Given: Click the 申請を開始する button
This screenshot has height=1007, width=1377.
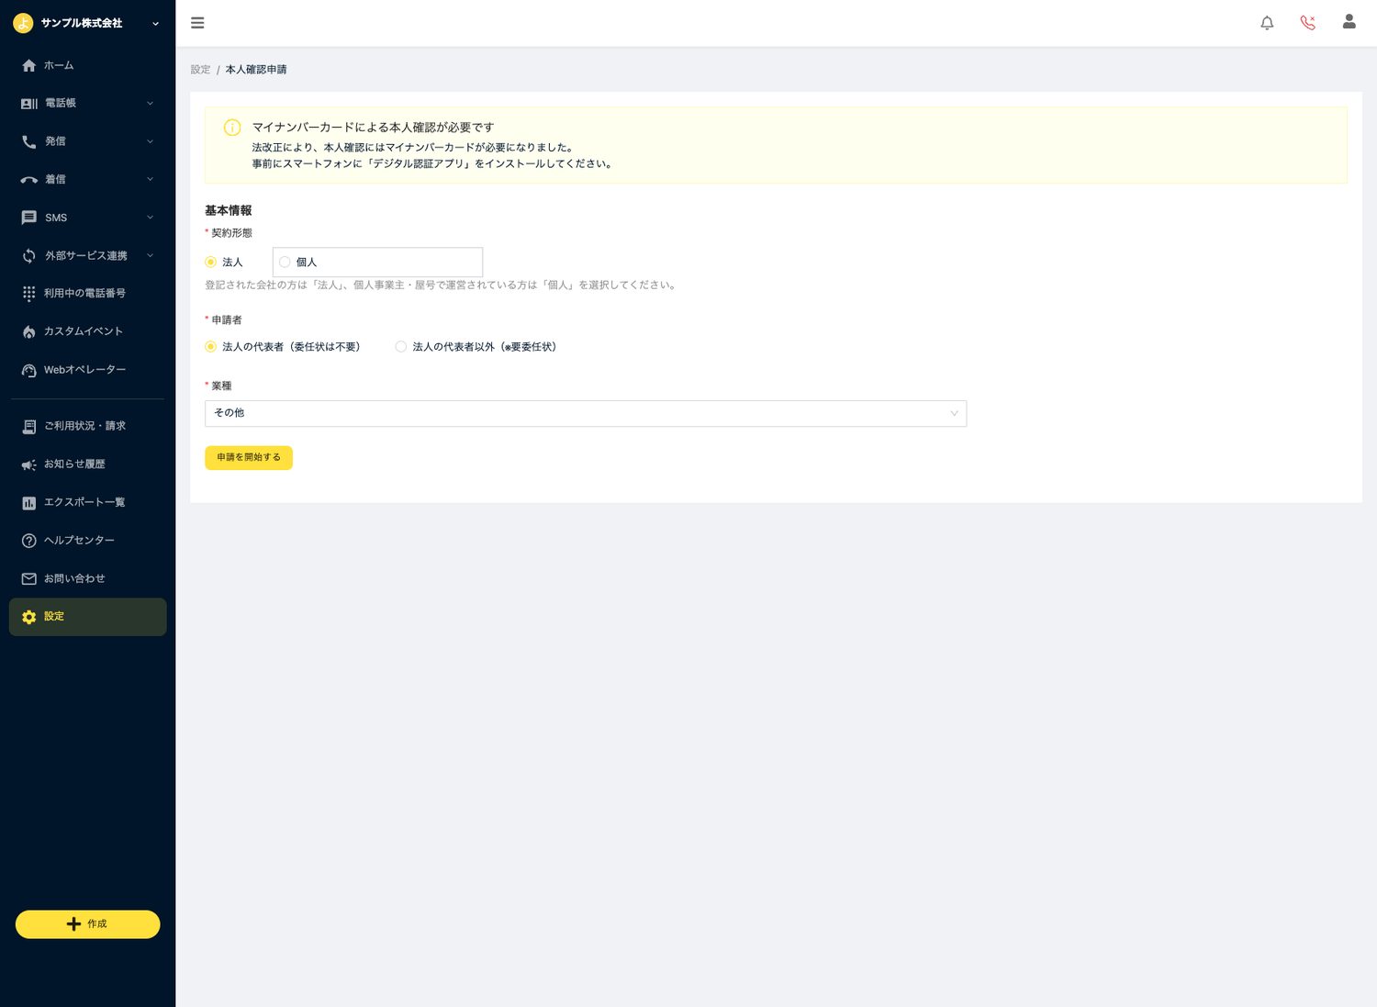Looking at the screenshot, I should coord(249,457).
